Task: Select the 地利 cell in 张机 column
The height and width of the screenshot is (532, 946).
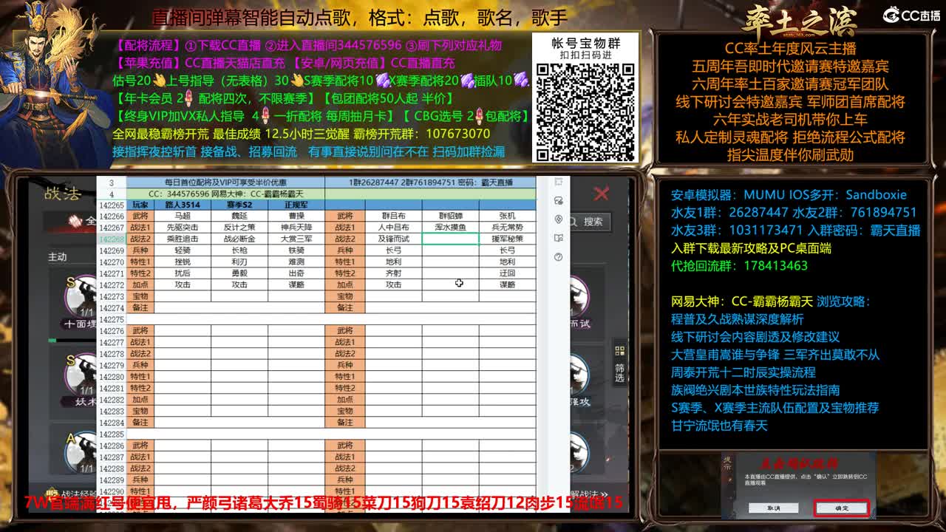Action: coord(507,262)
